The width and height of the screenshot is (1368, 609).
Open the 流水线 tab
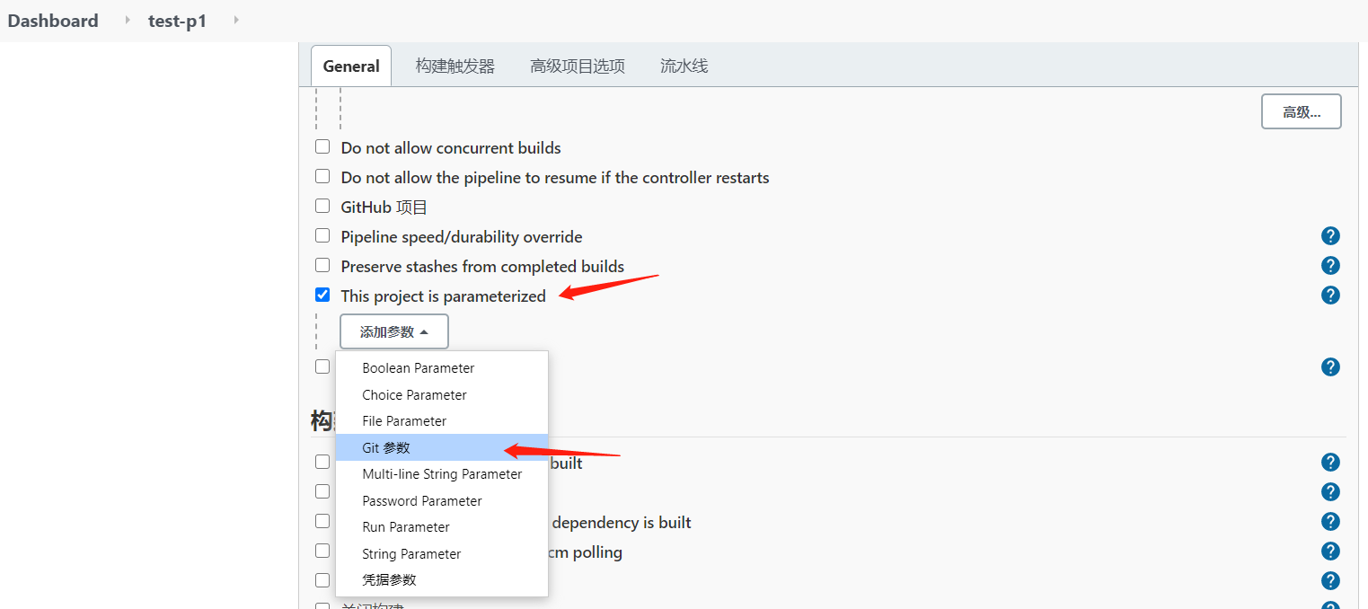(684, 66)
